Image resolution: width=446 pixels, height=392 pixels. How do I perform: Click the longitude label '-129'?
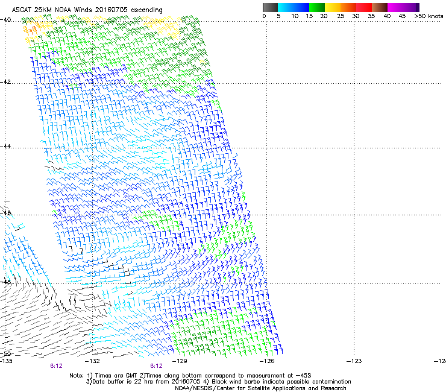pyautogui.click(x=180, y=361)
